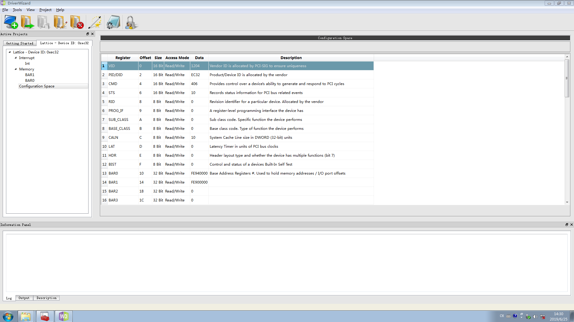
Task: Collapse the Interrupt tree node
Action: click(16, 58)
